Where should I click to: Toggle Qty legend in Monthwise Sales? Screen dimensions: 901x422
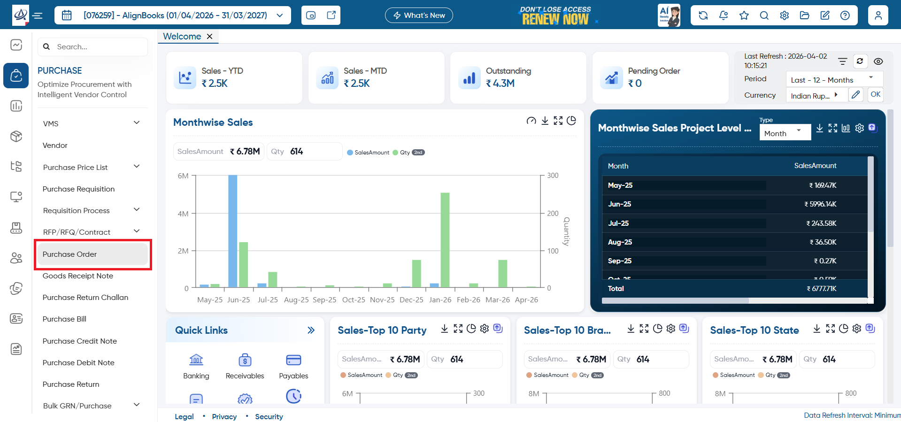408,153
